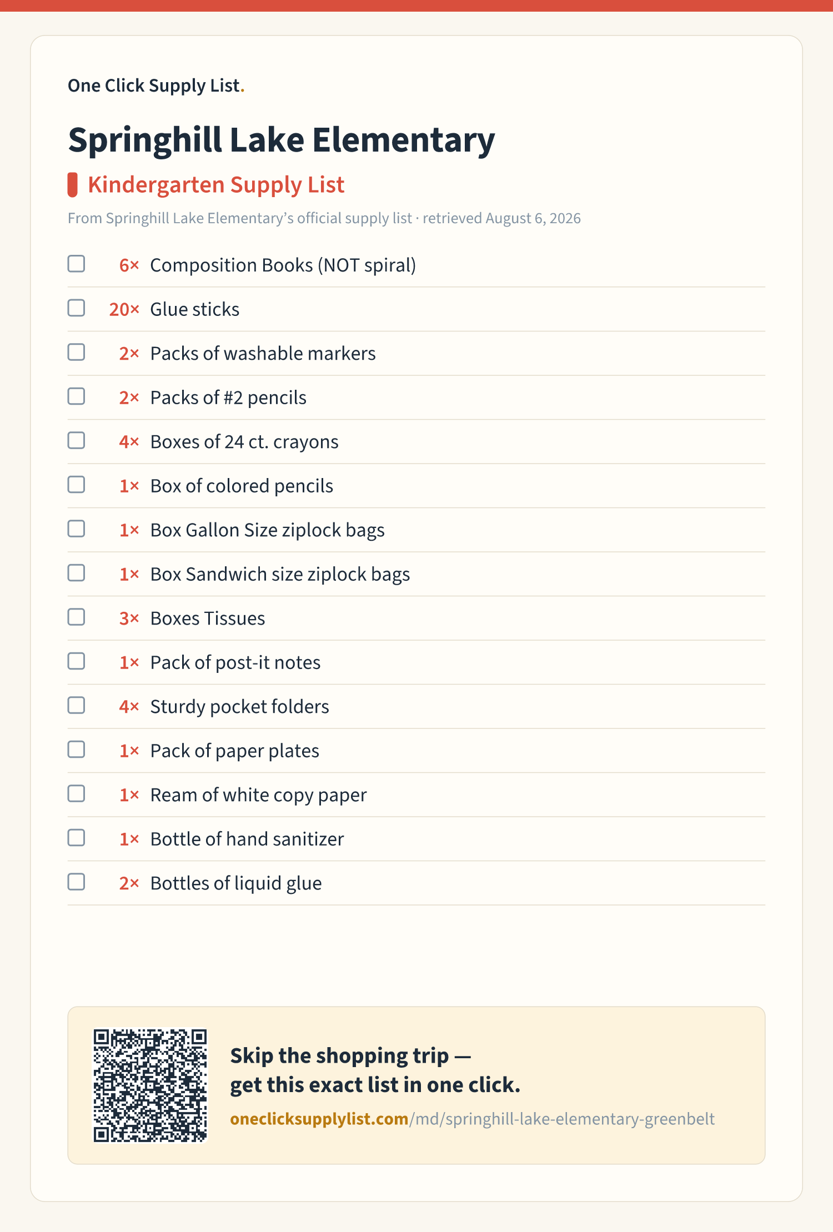Click the Springhill Lake Elementary heading
Screen dimensions: 833x1232
pos(282,140)
